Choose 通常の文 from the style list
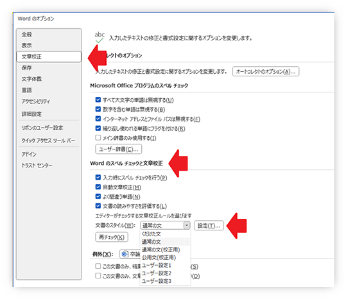 click(x=165, y=242)
